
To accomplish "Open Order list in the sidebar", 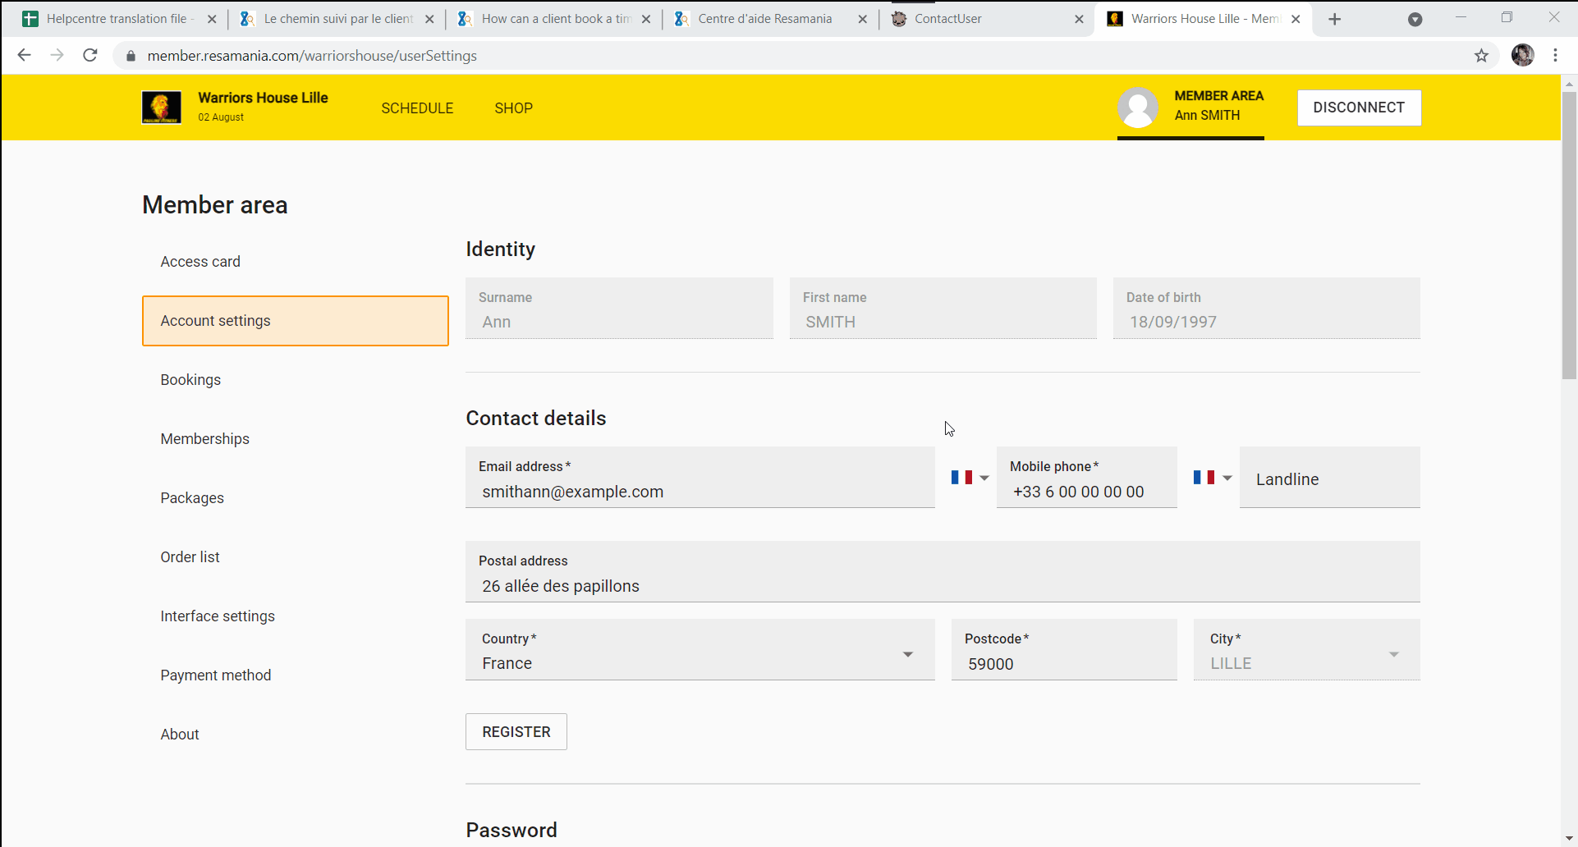I will tap(296, 557).
